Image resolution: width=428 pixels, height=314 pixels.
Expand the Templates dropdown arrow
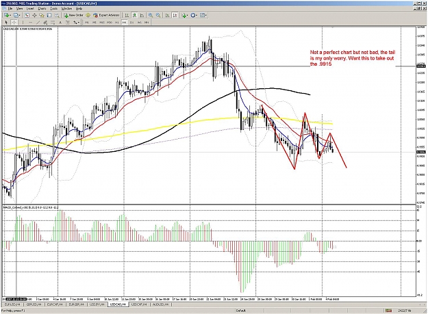tap(206, 16)
